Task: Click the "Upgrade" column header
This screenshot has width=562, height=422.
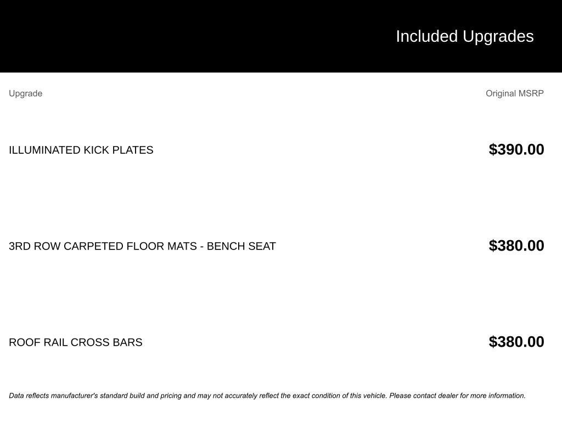Action: (x=25, y=93)
